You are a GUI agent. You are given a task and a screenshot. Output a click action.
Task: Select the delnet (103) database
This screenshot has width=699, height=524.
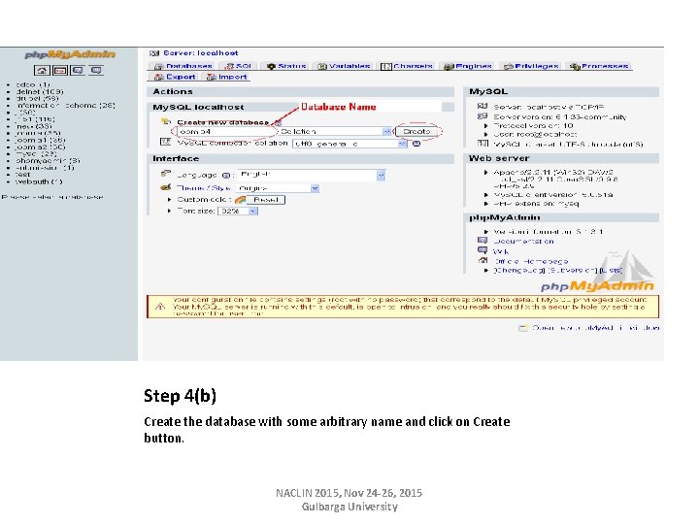(39, 91)
